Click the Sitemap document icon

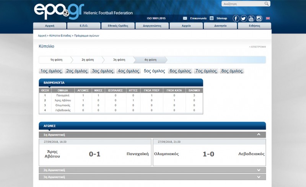[212, 18]
